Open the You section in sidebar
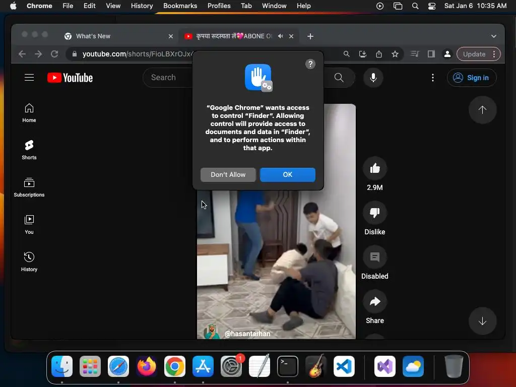516x387 pixels. pyautogui.click(x=29, y=224)
